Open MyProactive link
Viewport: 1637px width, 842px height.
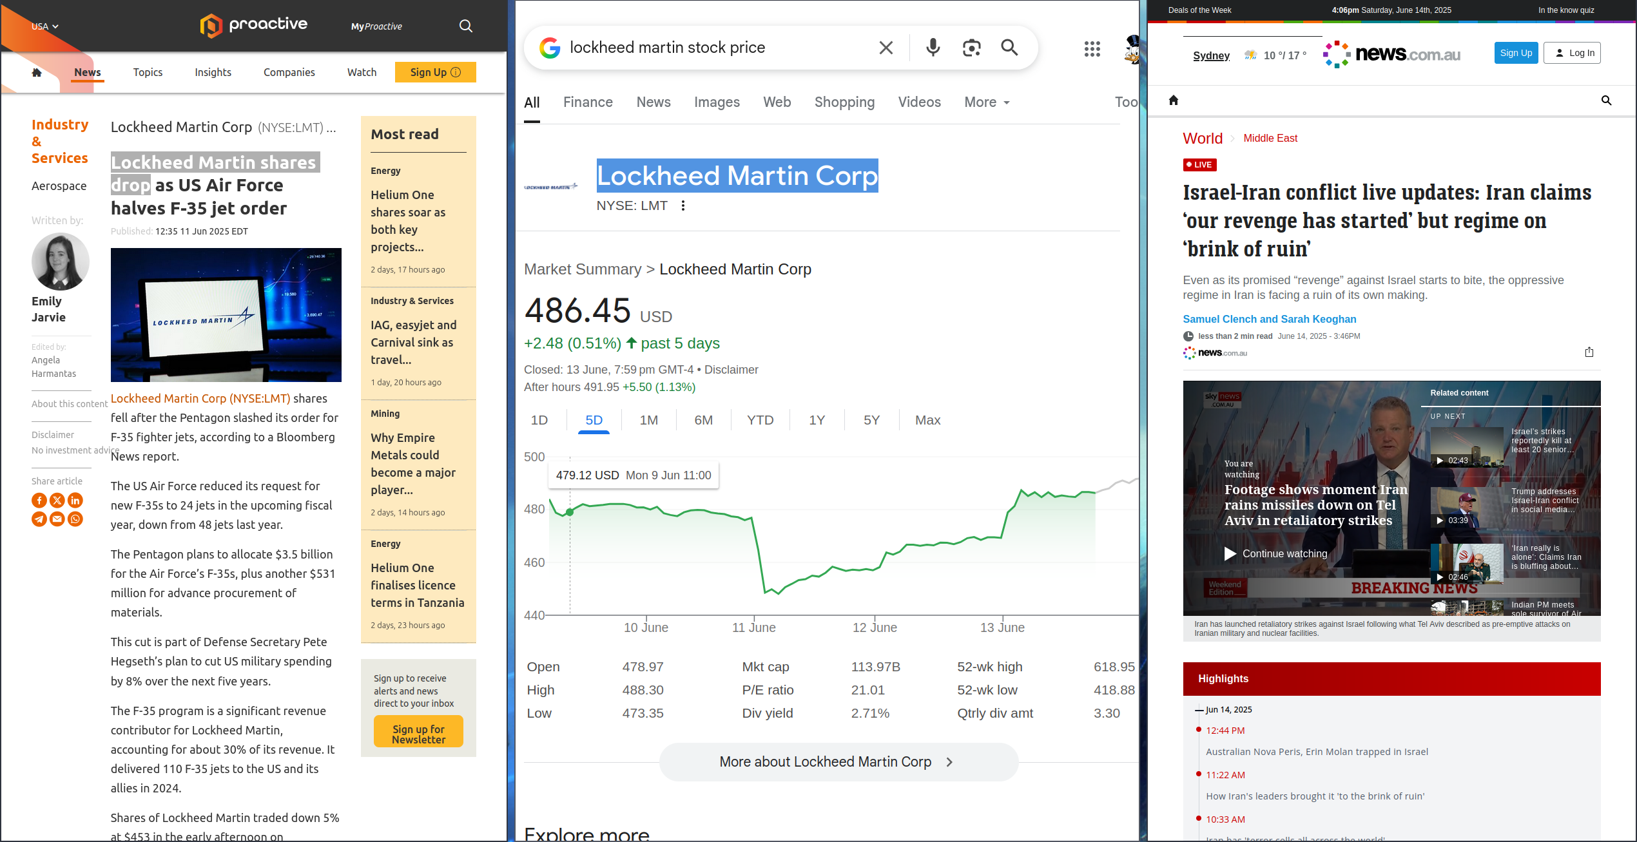pyautogui.click(x=376, y=26)
